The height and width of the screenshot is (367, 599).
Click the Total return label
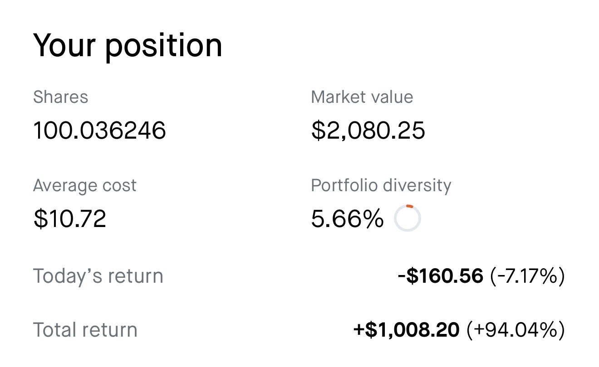[85, 330]
